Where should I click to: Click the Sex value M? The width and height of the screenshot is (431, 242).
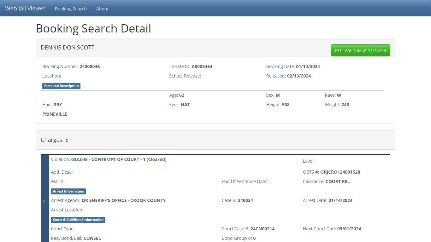pos(278,95)
